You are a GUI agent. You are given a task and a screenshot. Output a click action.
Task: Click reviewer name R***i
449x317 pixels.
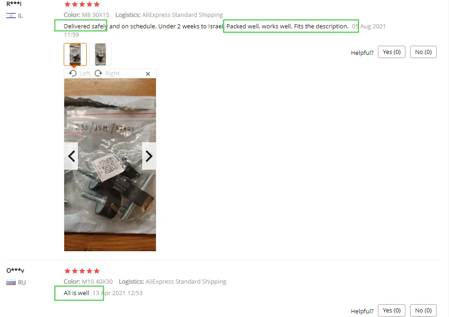[14, 4]
